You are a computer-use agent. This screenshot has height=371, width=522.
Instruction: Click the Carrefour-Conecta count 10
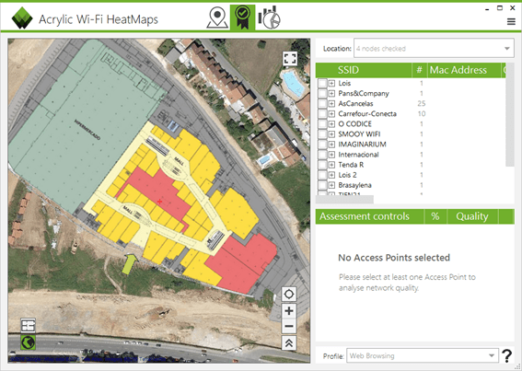tap(422, 114)
